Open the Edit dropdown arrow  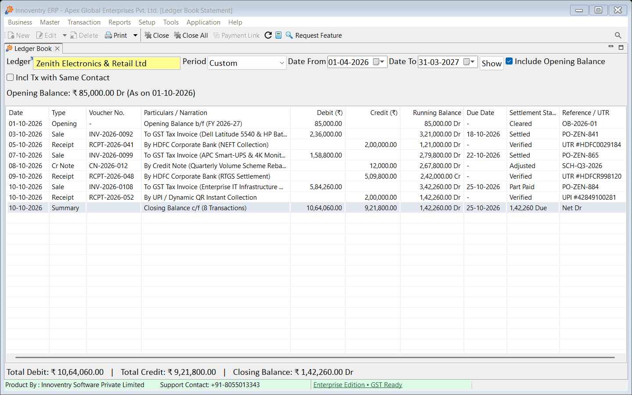tap(65, 36)
